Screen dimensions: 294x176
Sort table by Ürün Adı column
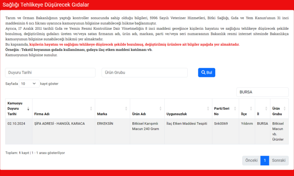coord(147,114)
